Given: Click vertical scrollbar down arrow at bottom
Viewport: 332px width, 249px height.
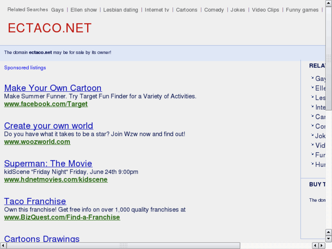Looking at the screenshot, I should [x=329, y=239].
